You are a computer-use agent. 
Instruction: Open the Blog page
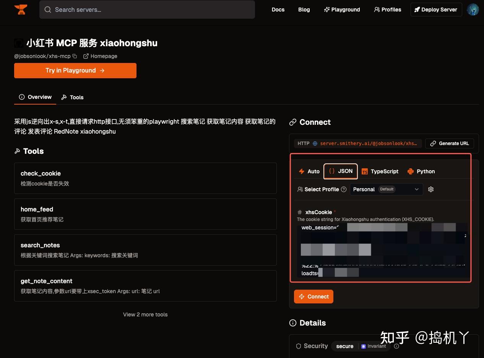point(304,10)
